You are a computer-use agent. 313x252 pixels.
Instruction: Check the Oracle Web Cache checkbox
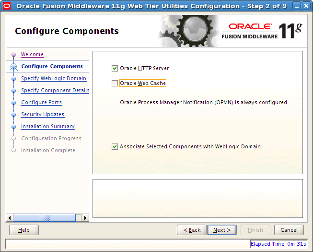pyautogui.click(x=115, y=83)
